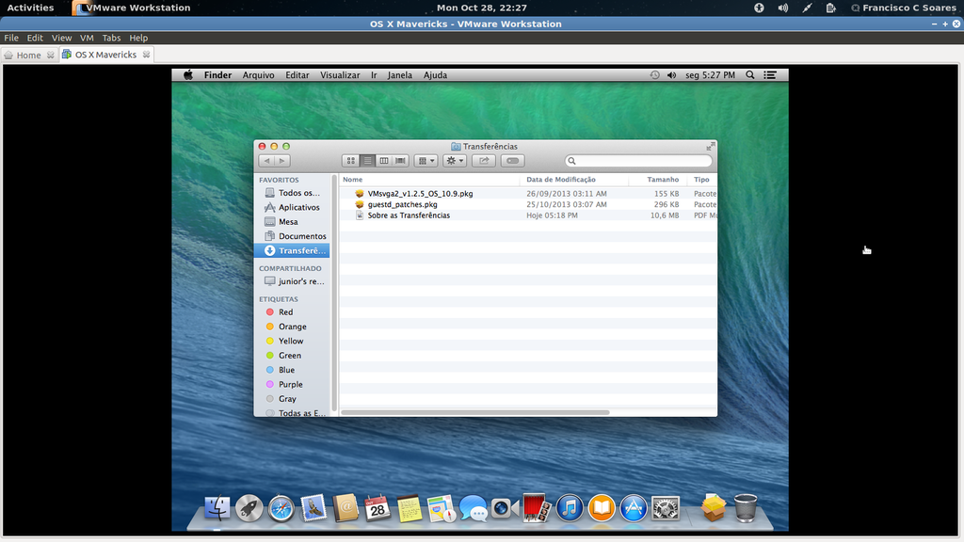Open the package box stack in Dock
Image resolution: width=964 pixels, height=542 pixels.
(714, 509)
